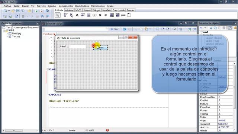Choose the groupbox component icon
The height and width of the screenshot is (134, 238).
(129, 15)
